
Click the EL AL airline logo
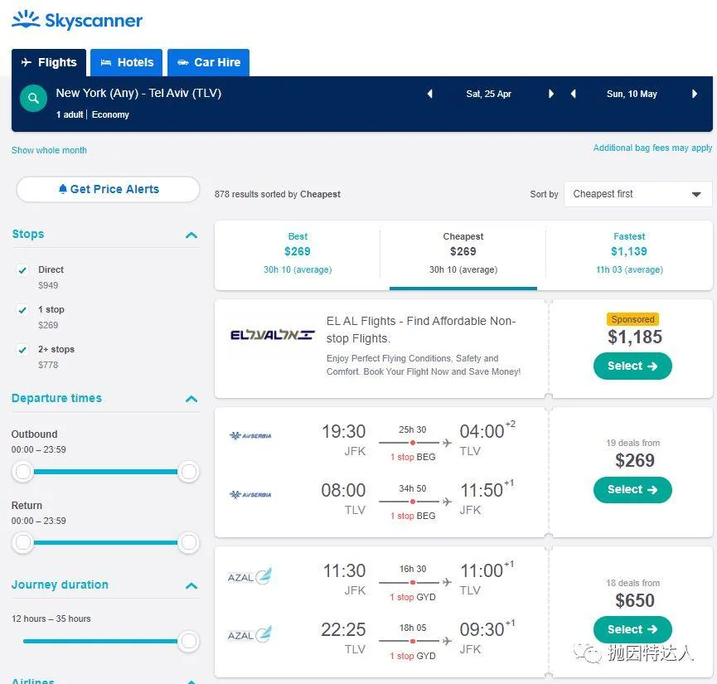click(x=273, y=335)
